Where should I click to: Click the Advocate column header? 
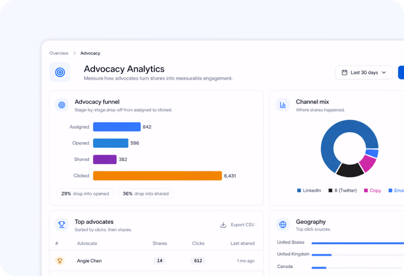(87, 243)
